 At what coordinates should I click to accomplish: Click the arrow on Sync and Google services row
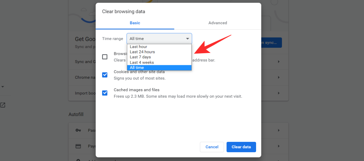tap(279, 61)
